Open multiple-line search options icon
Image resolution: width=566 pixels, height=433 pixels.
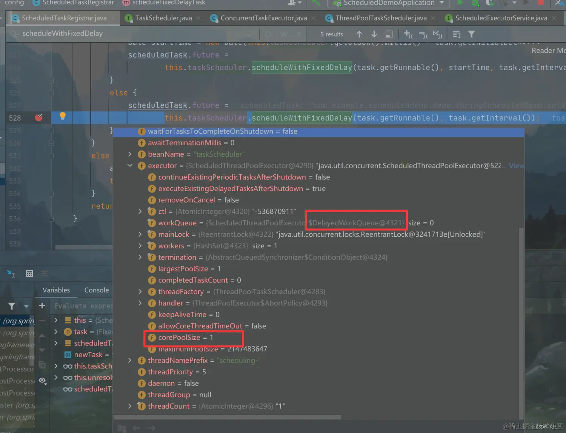point(457,35)
